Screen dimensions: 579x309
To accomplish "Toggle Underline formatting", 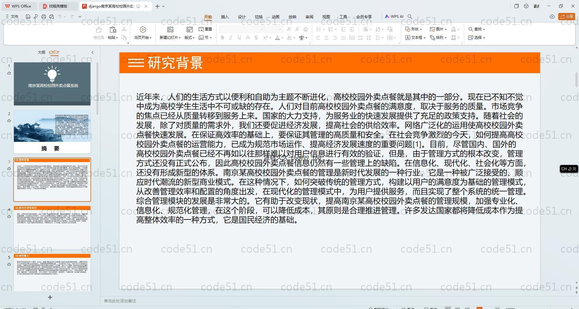I will (x=239, y=38).
